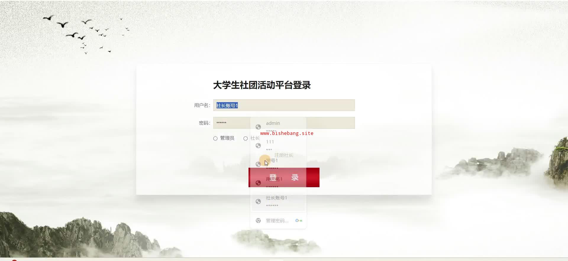Image resolution: width=568 pixels, height=261 pixels.
Task: Choose the 111 saved credential
Action: coord(278,145)
